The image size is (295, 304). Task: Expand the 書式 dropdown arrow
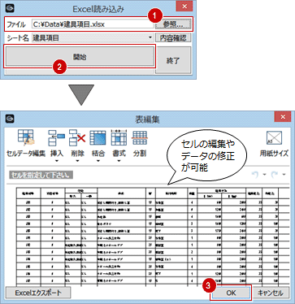point(119,161)
